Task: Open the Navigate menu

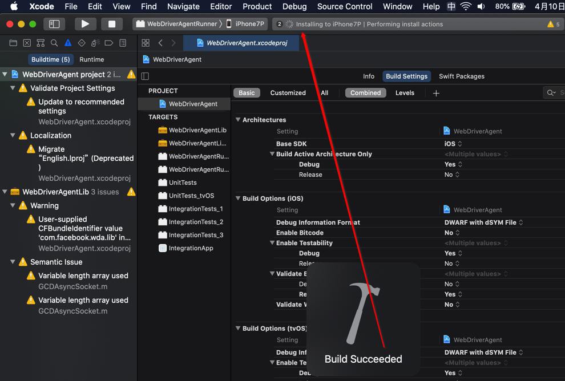Action: pos(183,6)
